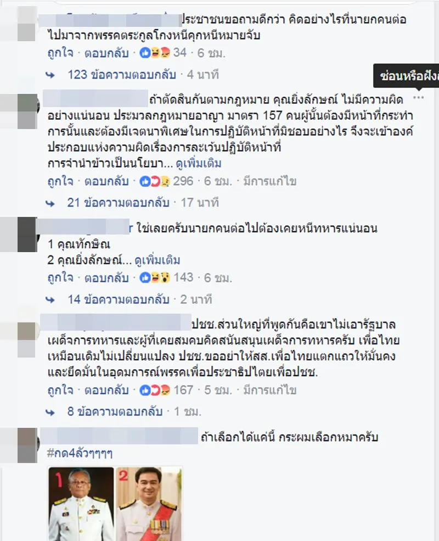This screenshot has width=439, height=541.
Task: Expand the full comment about มาตรา 157
Action: point(199,163)
